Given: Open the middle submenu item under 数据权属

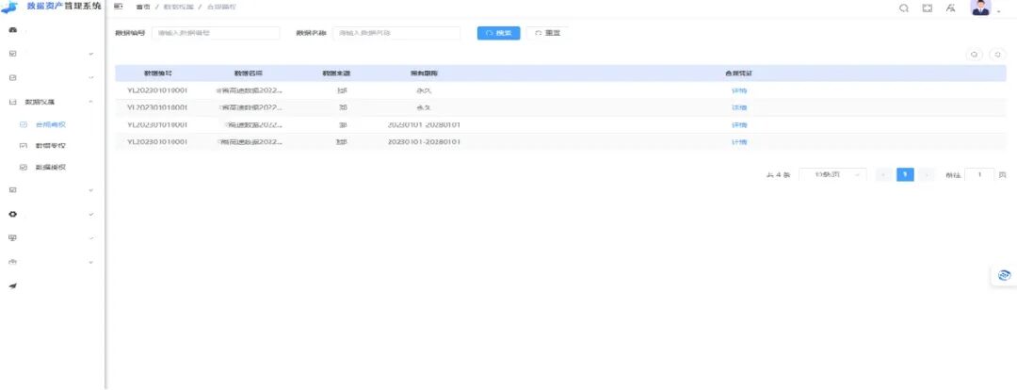Looking at the screenshot, I should coord(51,146).
